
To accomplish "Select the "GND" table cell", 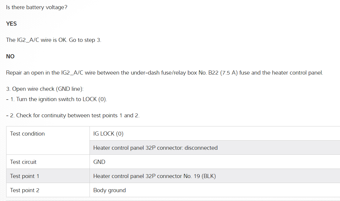I will [x=99, y=162].
